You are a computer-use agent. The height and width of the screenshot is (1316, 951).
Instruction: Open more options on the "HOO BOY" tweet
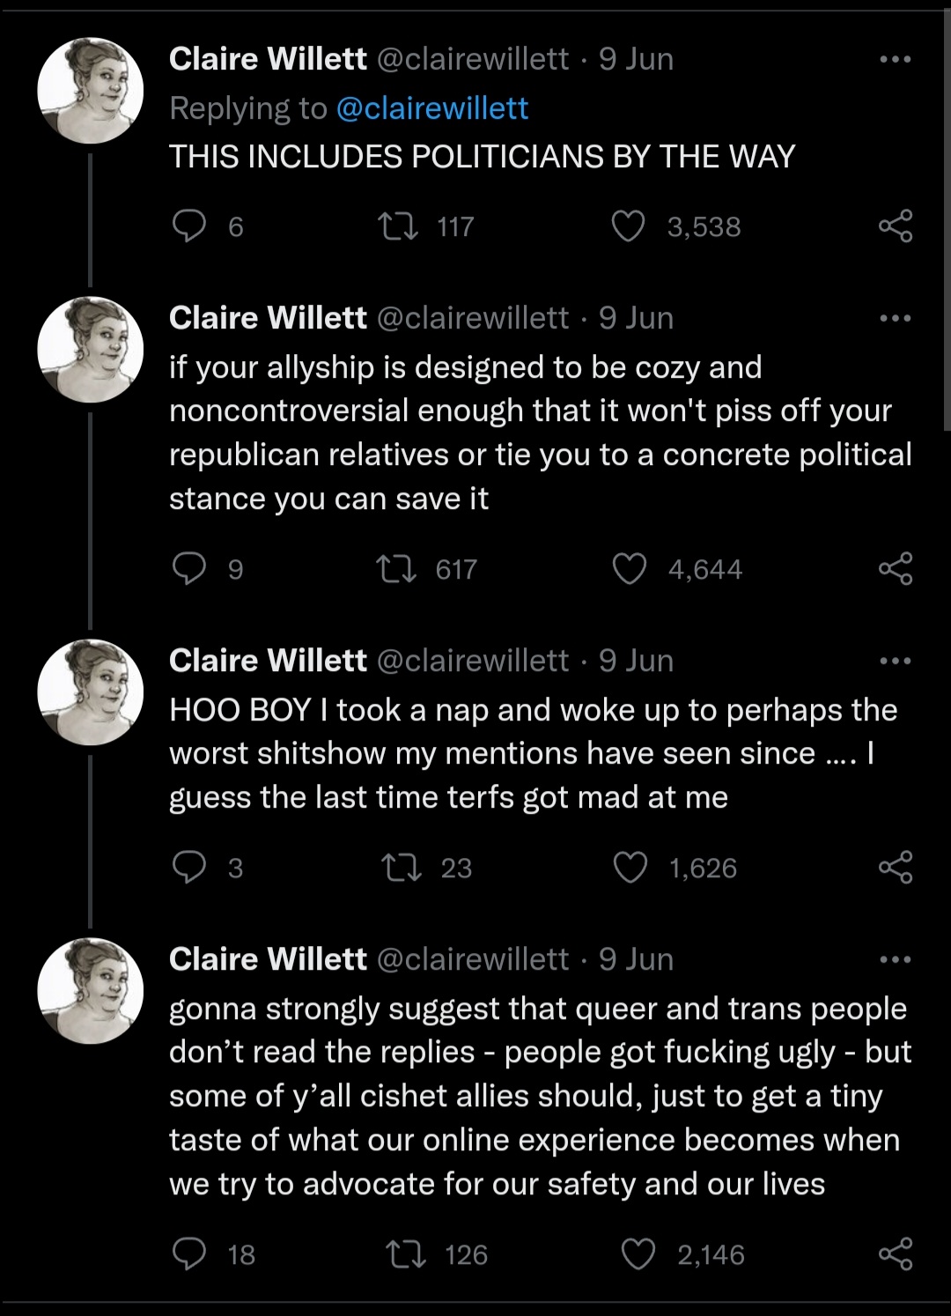[x=896, y=661]
